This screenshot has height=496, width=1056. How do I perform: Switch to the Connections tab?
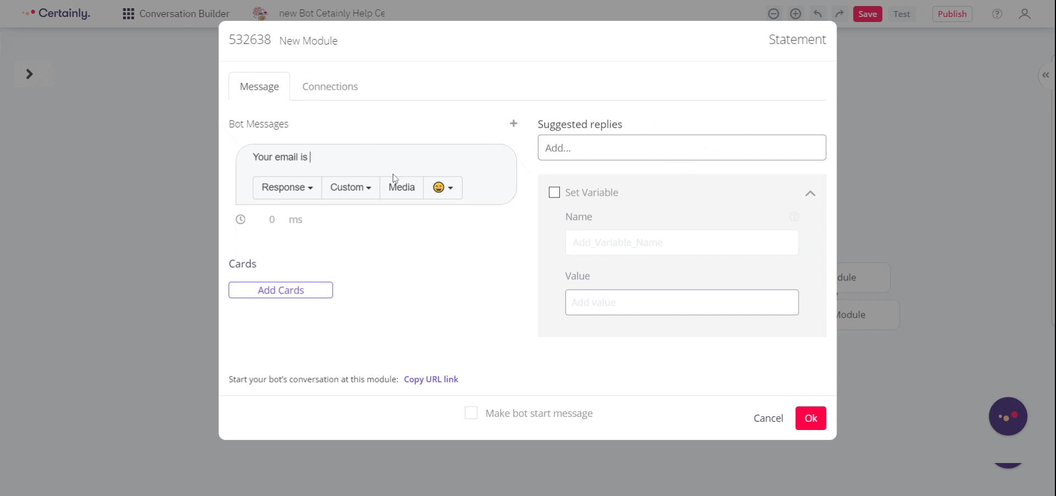tap(330, 86)
